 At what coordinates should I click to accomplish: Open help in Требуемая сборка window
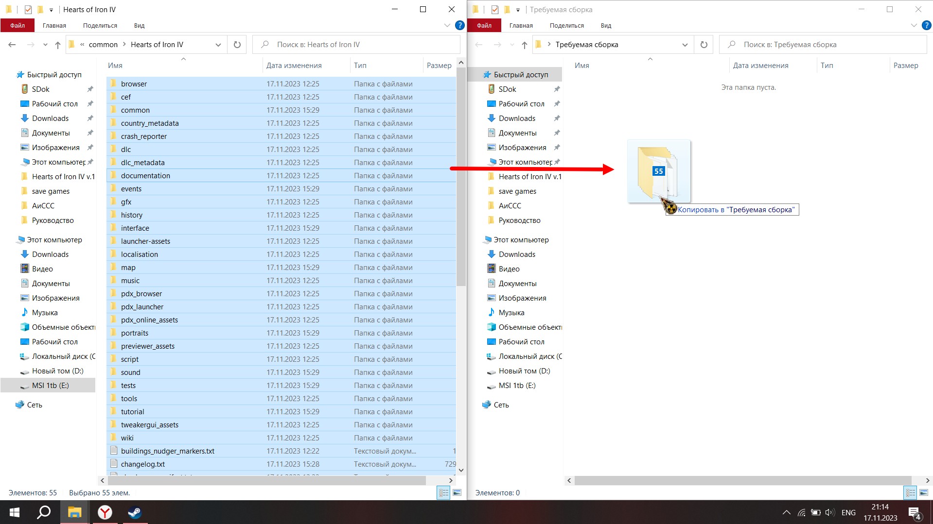coord(927,25)
